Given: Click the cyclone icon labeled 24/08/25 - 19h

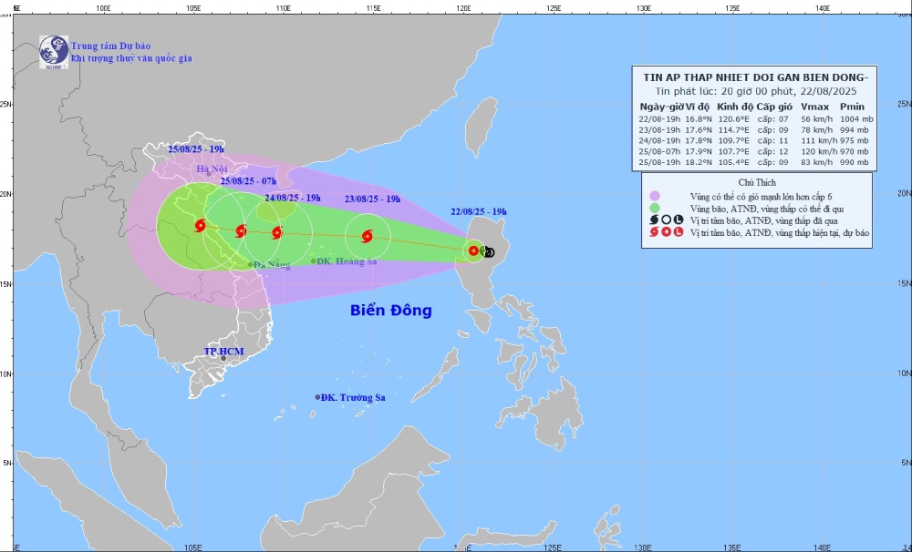Looking at the screenshot, I should [276, 232].
